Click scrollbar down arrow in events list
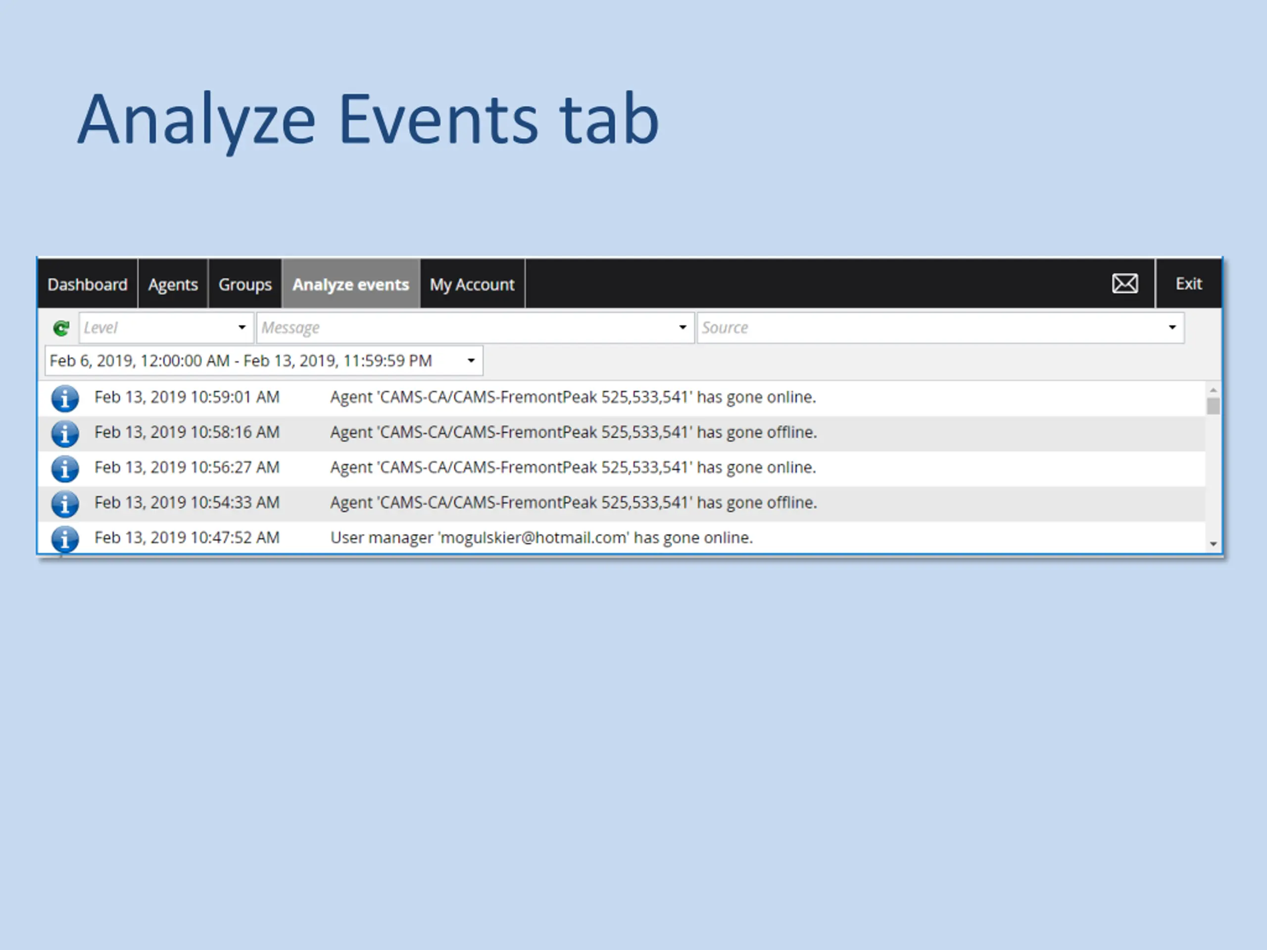Viewport: 1267px width, 950px height. (x=1213, y=543)
